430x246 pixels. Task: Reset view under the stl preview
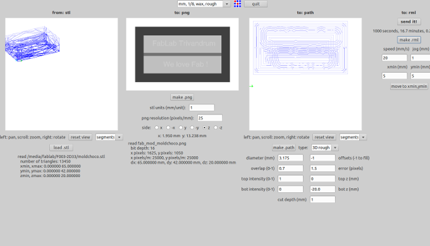[x=80, y=137]
